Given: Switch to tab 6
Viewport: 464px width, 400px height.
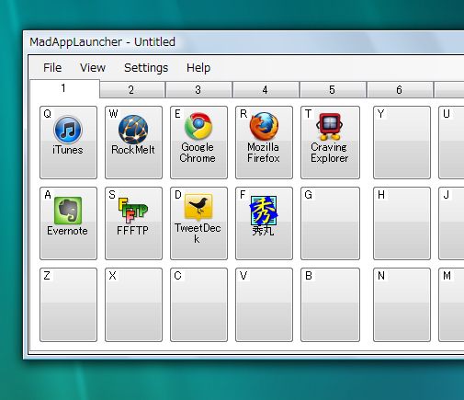Looking at the screenshot, I should pyautogui.click(x=400, y=90).
